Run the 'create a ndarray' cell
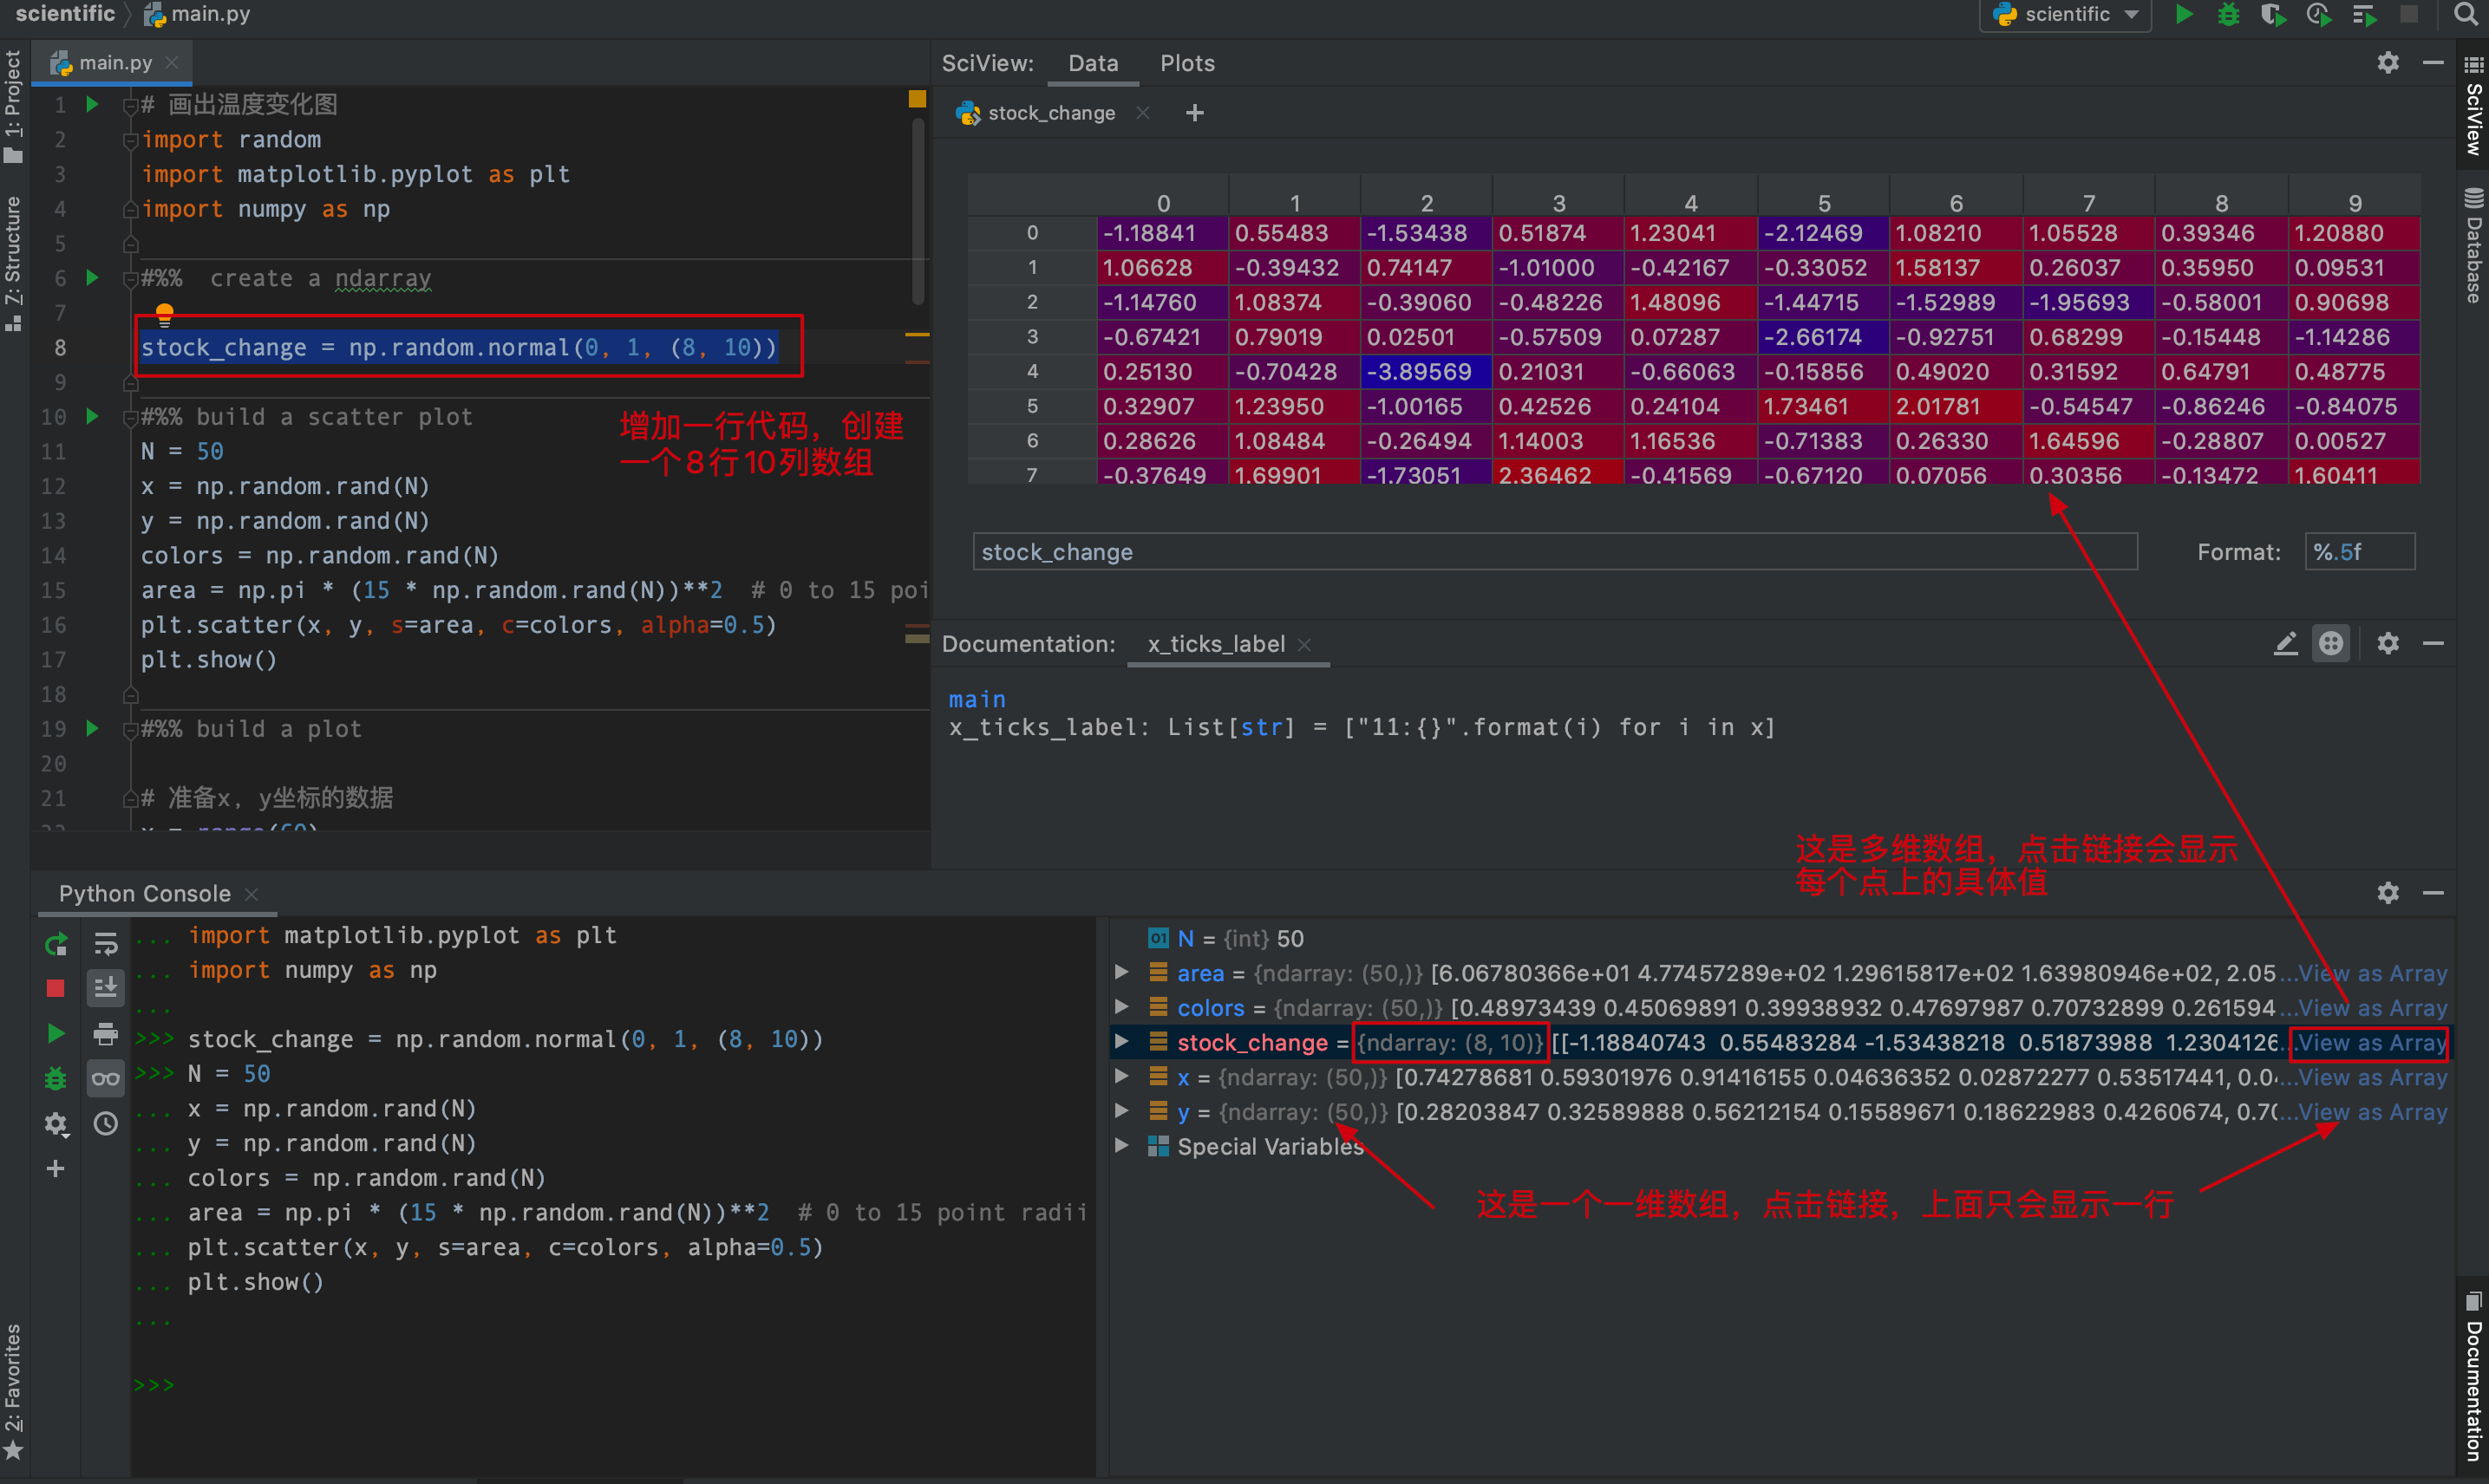 [x=91, y=278]
